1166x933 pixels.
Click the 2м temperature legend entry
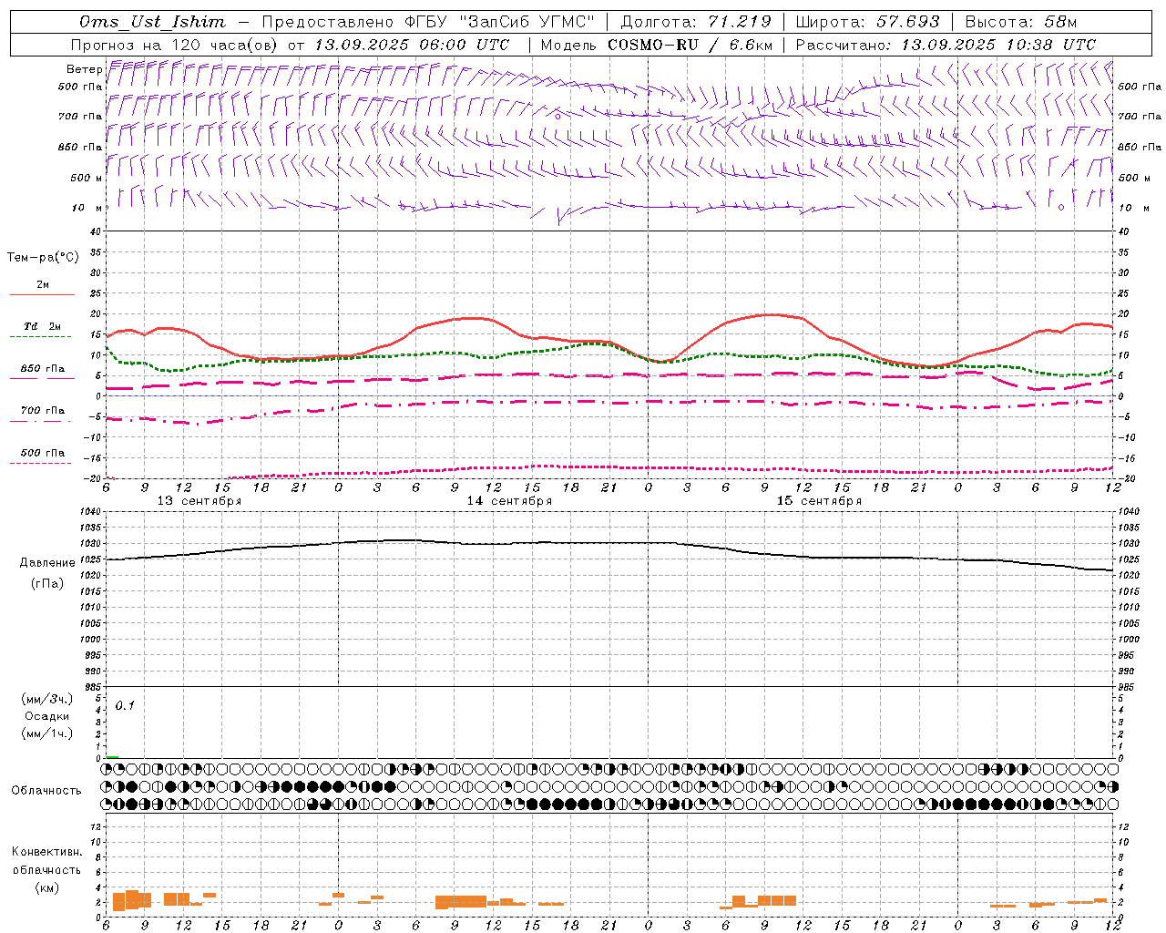pos(42,284)
